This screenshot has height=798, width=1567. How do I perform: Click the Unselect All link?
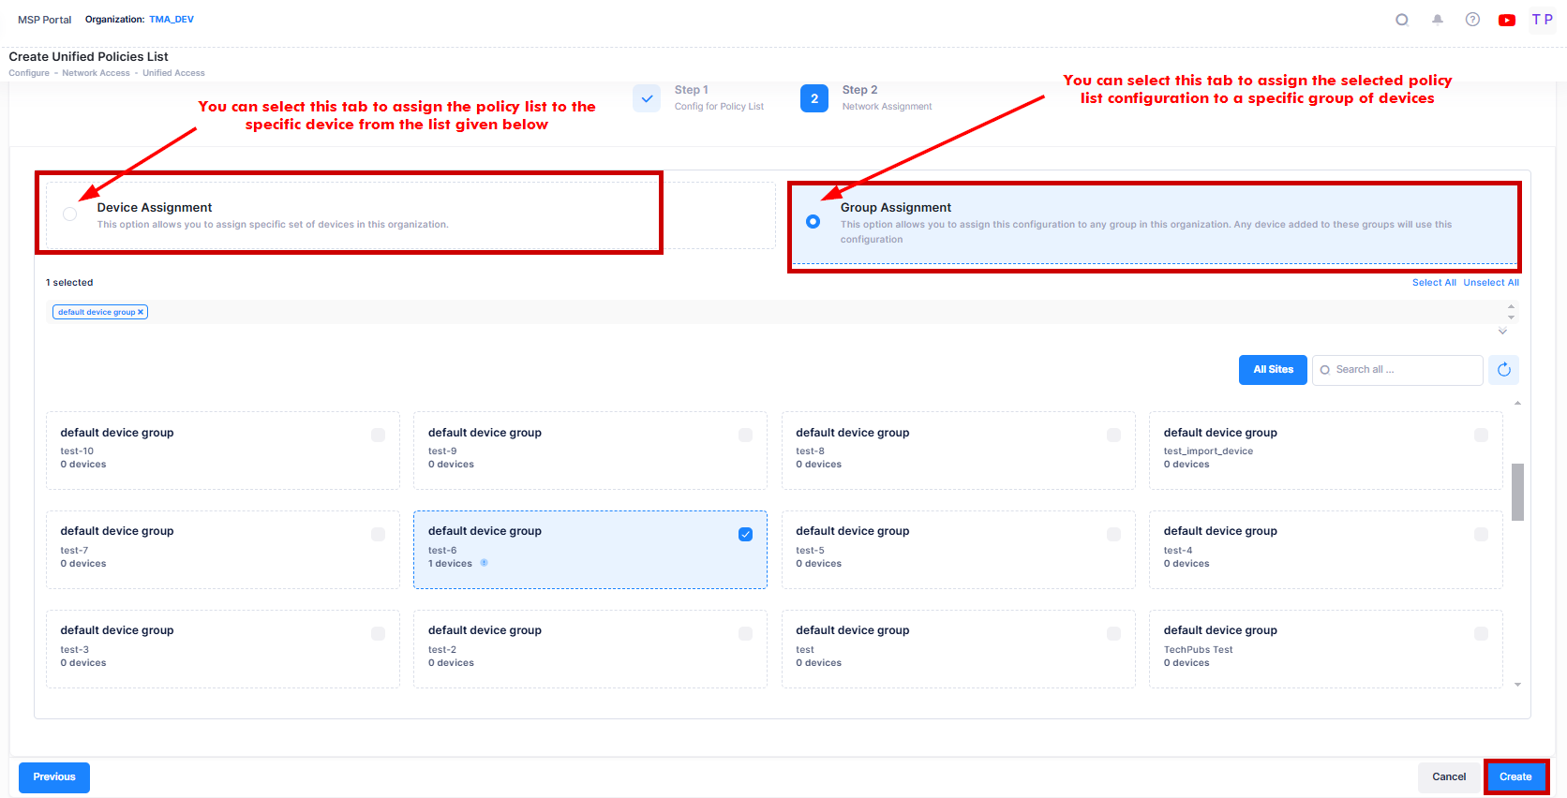pos(1490,283)
